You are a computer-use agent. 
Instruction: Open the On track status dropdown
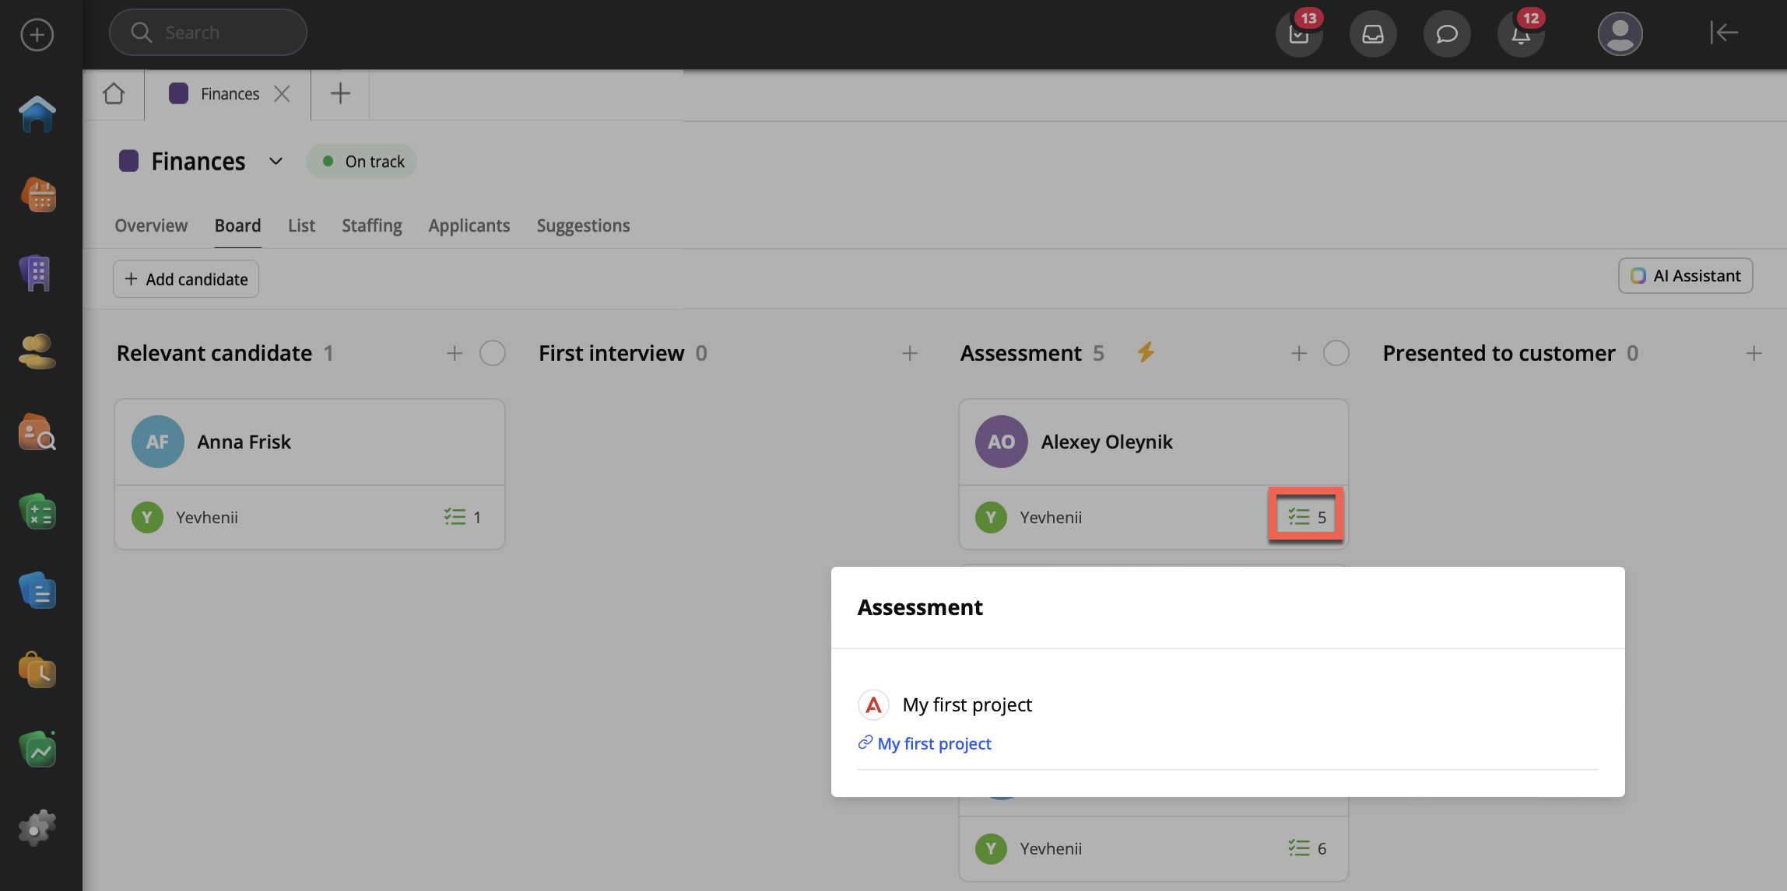[x=362, y=161]
